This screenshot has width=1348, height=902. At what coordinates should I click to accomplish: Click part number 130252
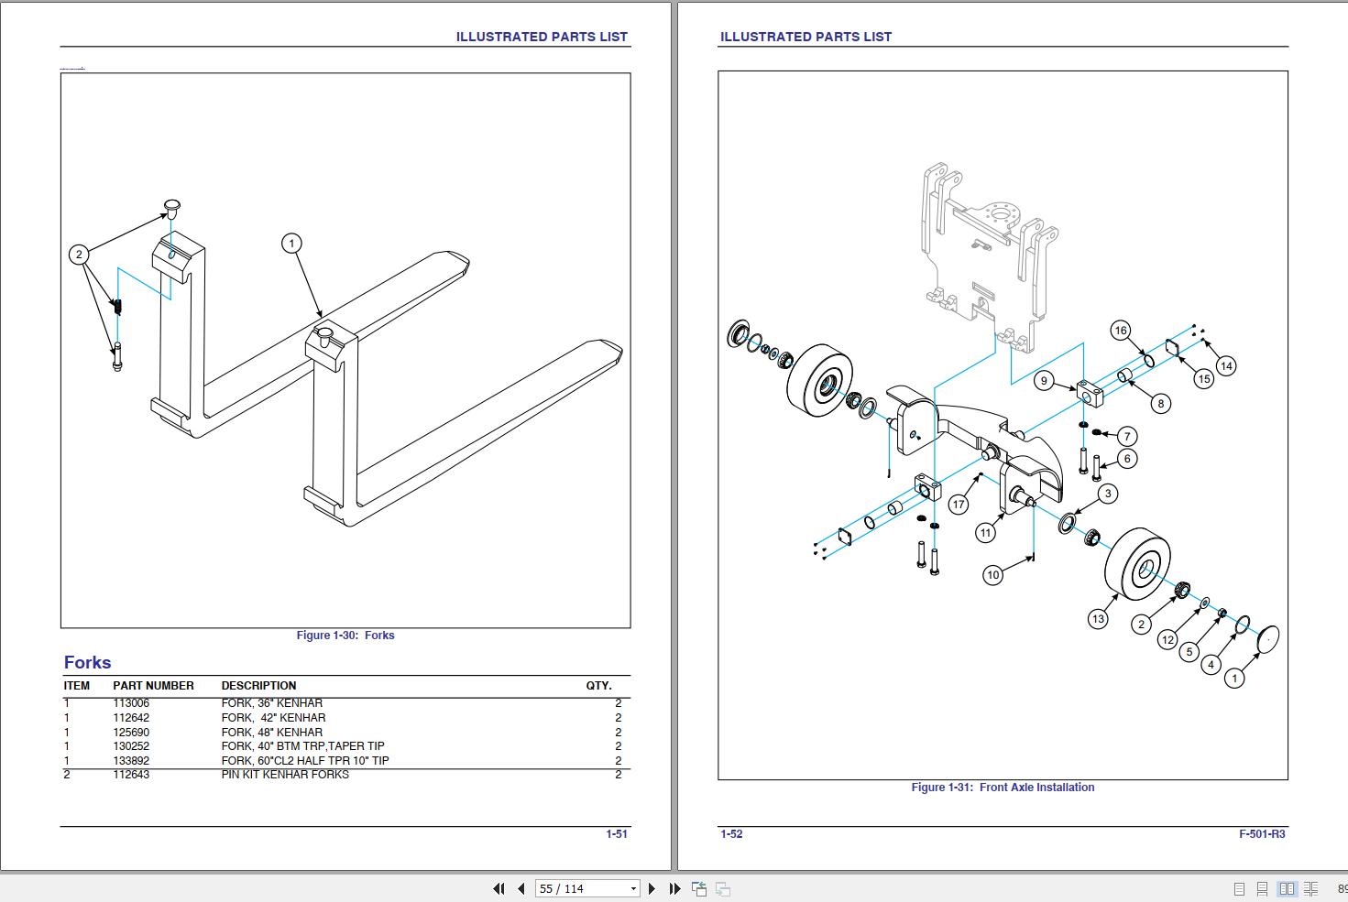(x=131, y=746)
